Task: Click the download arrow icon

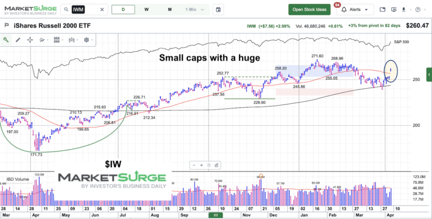Action: coord(404,10)
